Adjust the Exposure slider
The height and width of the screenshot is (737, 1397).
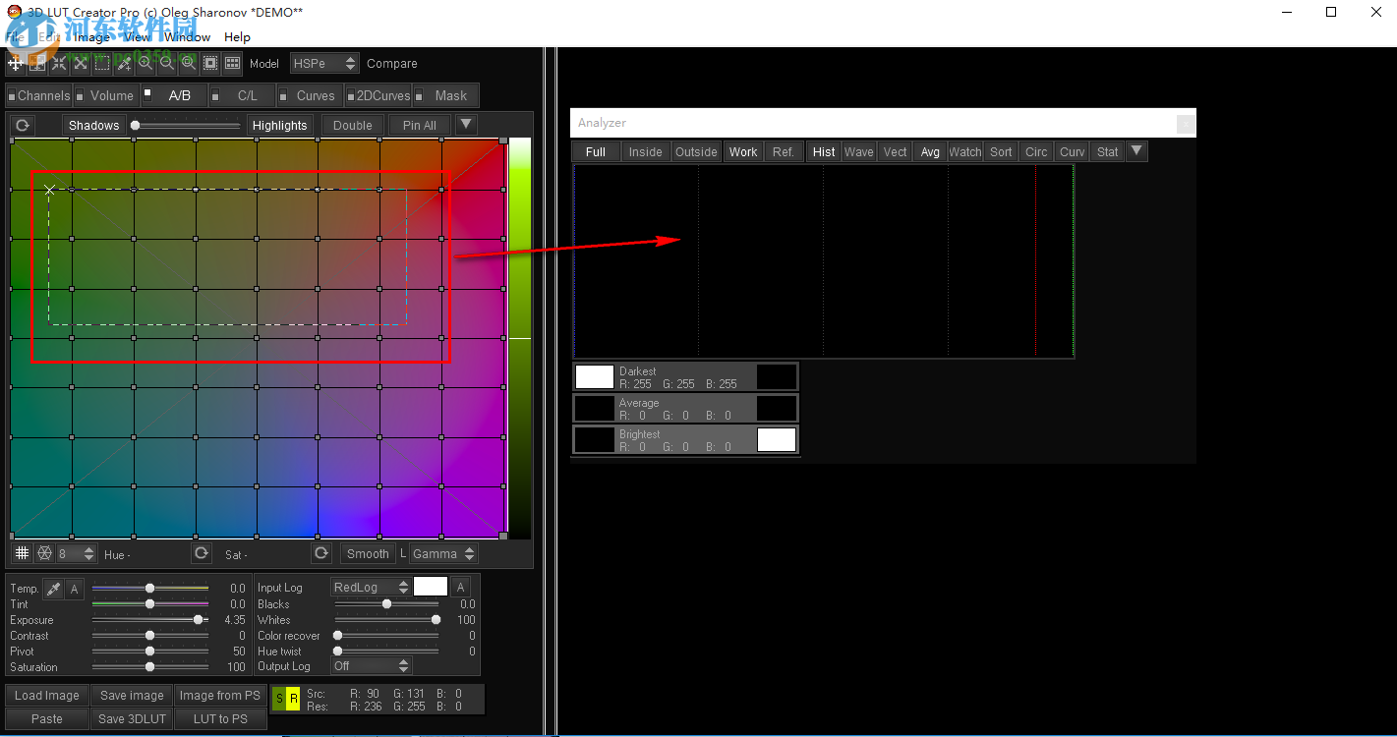point(198,620)
